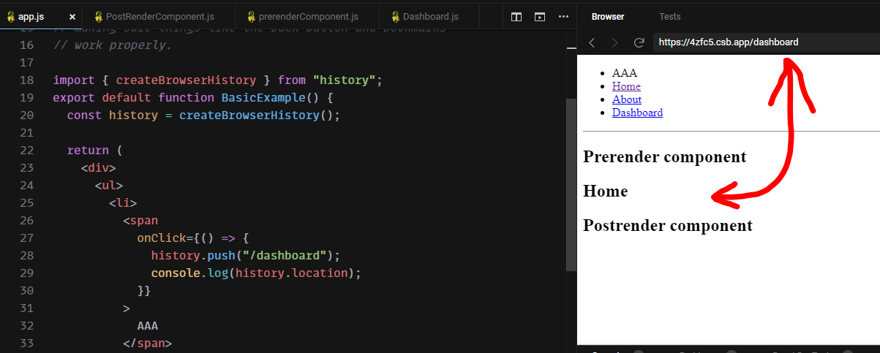
Task: Click the 'Prerender component' heading
Action: click(x=665, y=156)
